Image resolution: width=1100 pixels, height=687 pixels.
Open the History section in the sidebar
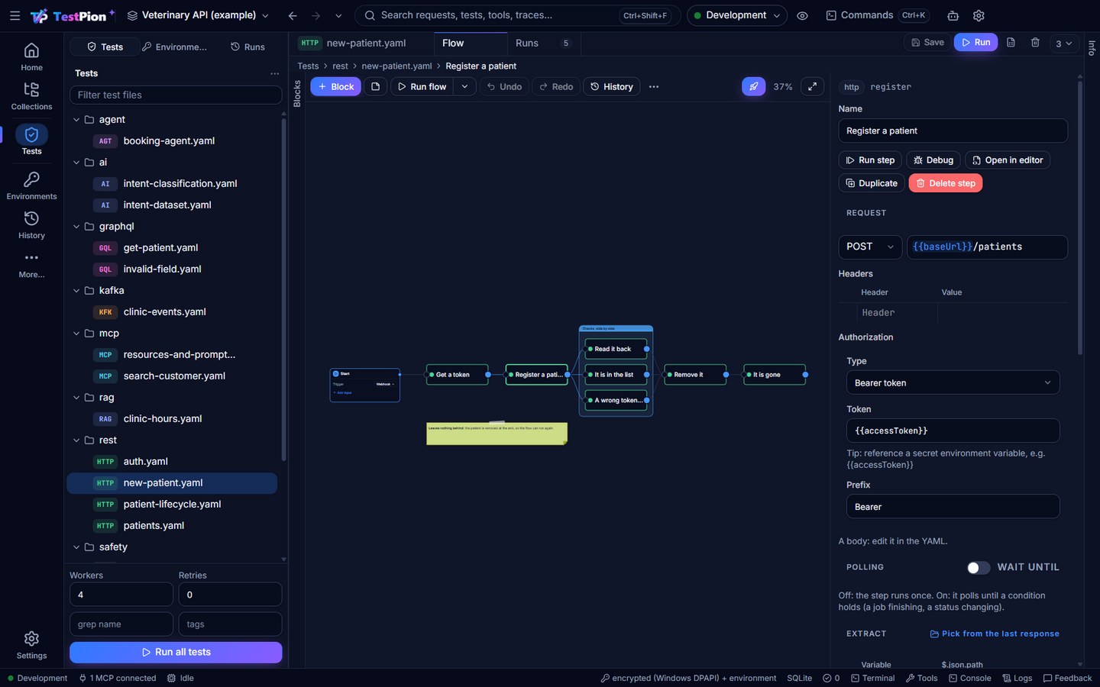[x=31, y=224]
